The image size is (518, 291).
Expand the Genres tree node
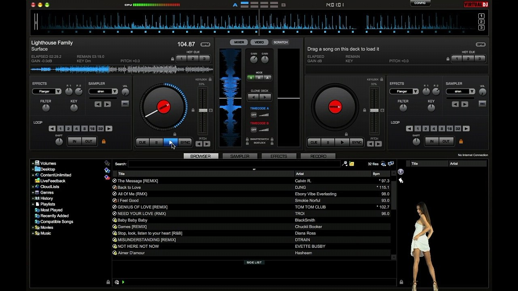coord(33,193)
